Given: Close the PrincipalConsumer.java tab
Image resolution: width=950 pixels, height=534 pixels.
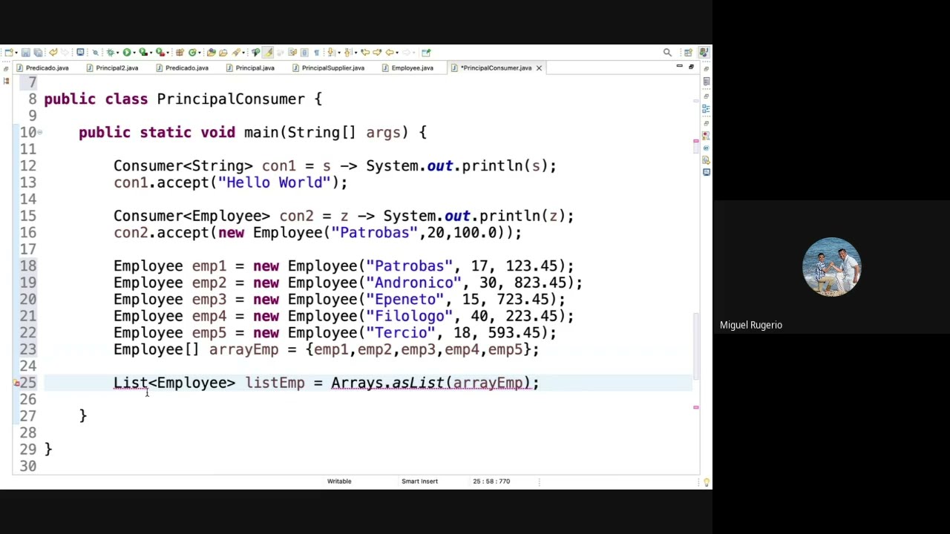Looking at the screenshot, I should (539, 68).
